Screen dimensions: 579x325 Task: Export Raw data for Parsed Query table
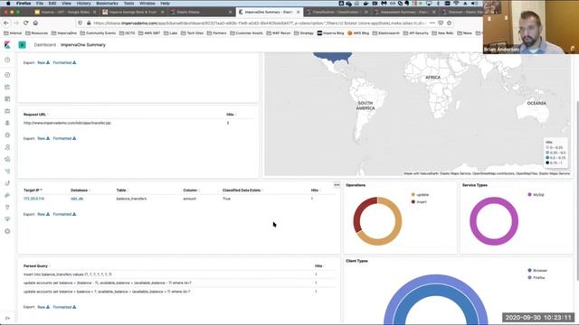[x=43, y=307]
